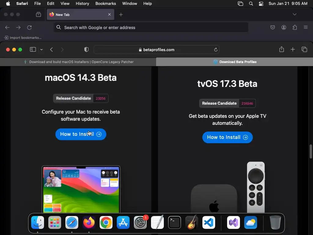Show Safari tab overview
313x235 pixels.
304,49
